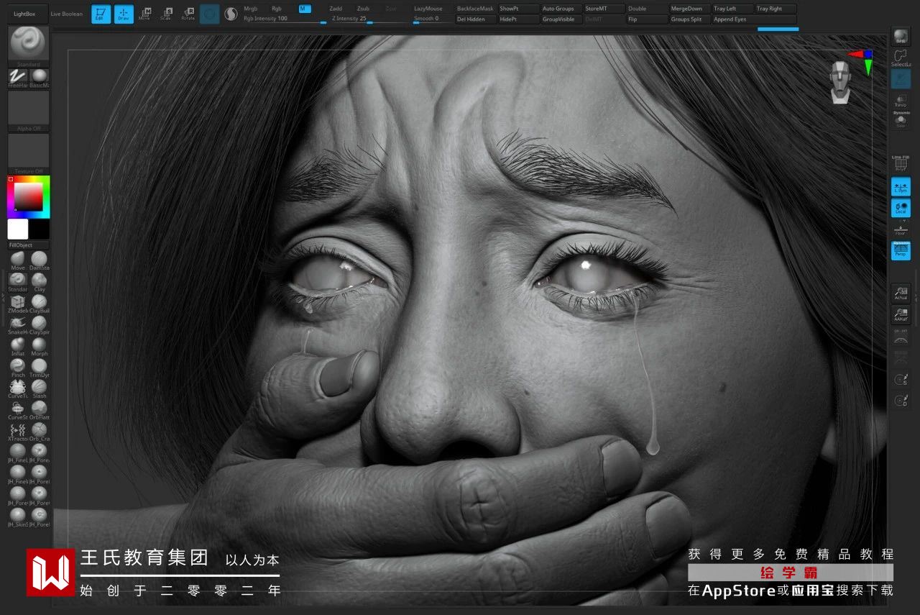The width and height of the screenshot is (920, 615).
Task: Pick the SnakeHook brush
Action: click(x=17, y=324)
